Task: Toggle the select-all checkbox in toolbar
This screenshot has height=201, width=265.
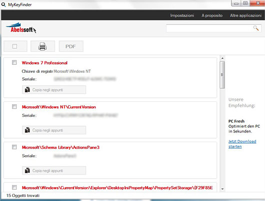Action: (14, 46)
